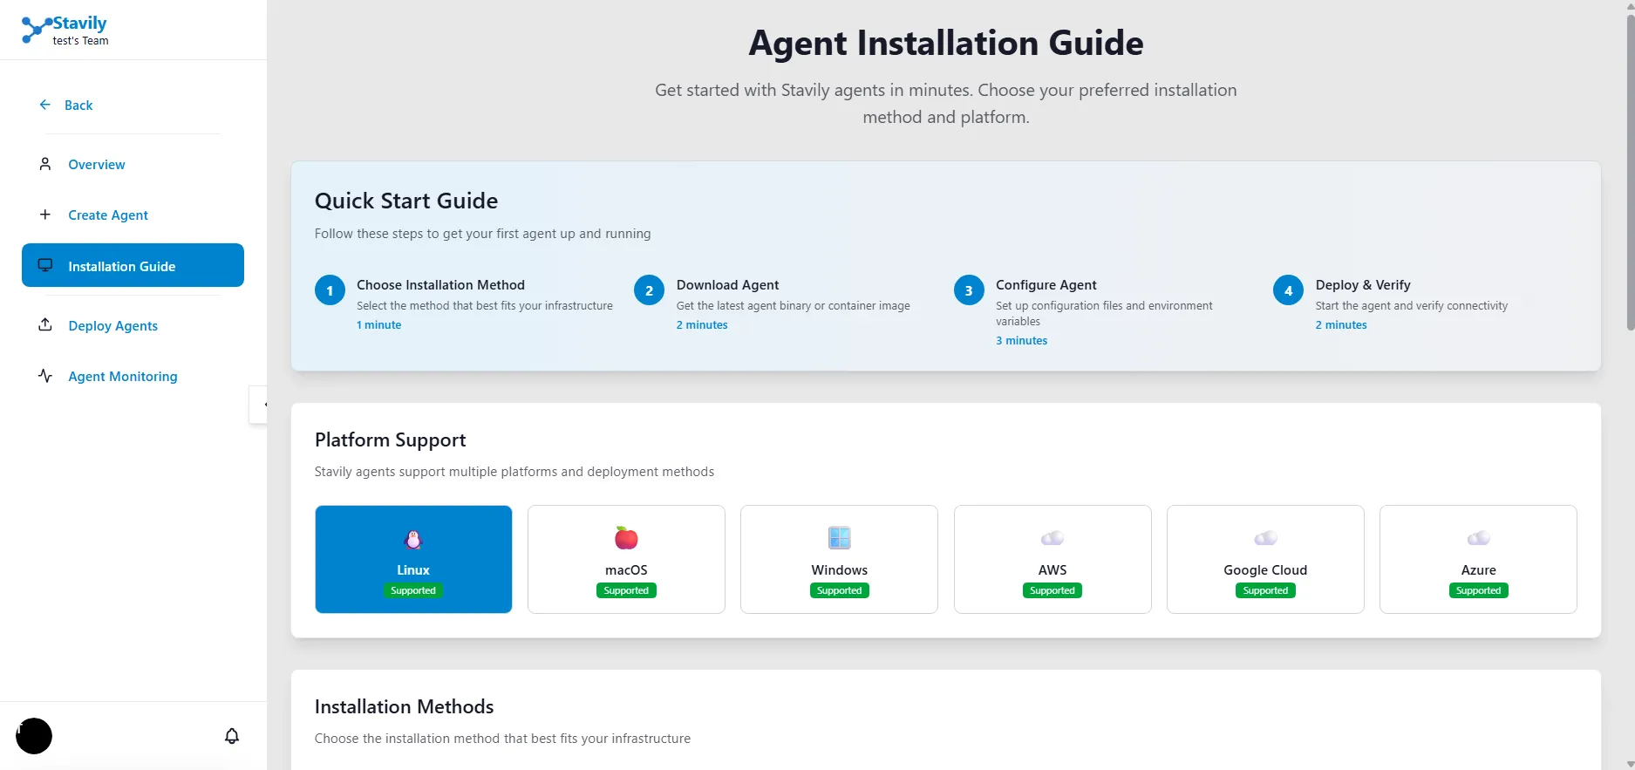Click the Supported badge under Google Cloud

1265,590
